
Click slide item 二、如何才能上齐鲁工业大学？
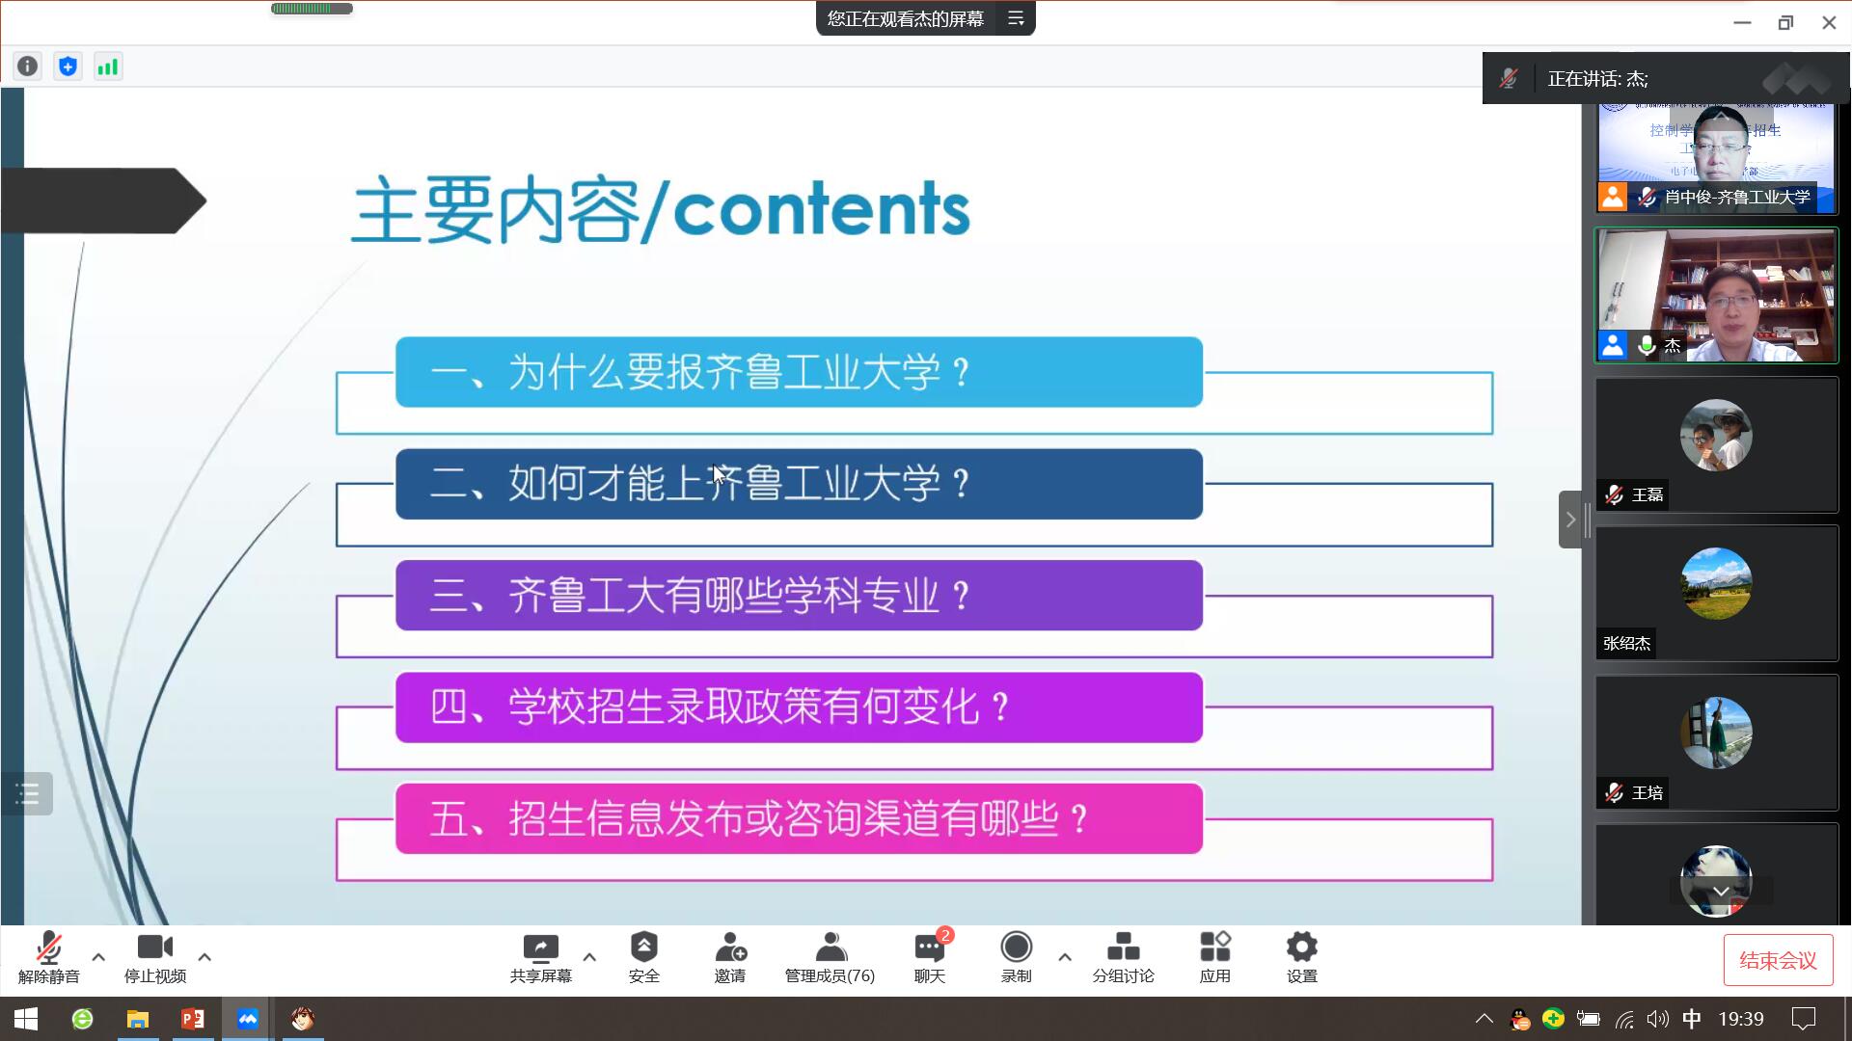[799, 484]
